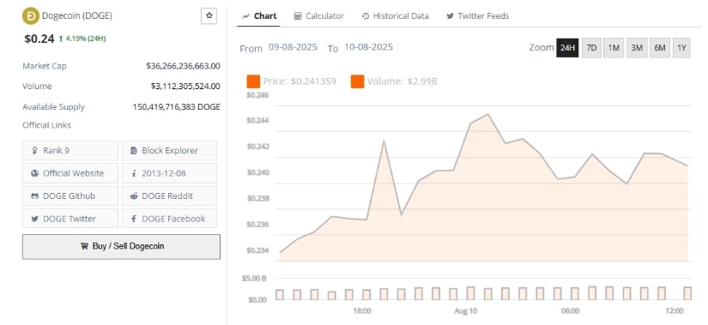Open the Historical Data tab
The image size is (708, 325).
(395, 16)
